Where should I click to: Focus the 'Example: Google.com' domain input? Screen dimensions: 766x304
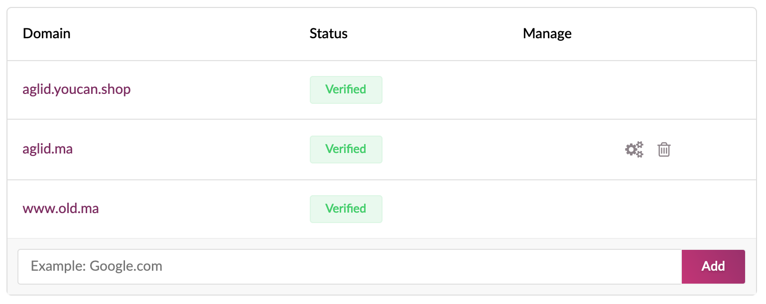350,267
